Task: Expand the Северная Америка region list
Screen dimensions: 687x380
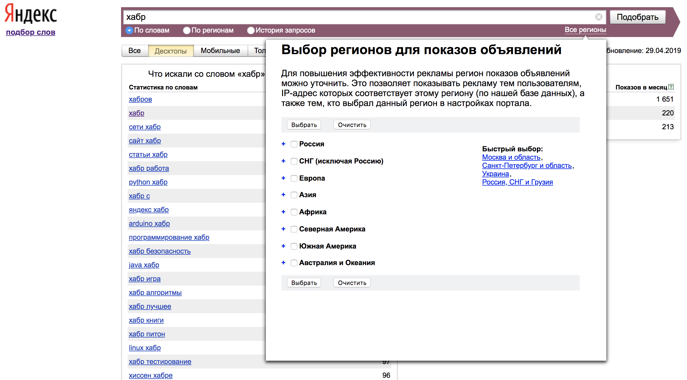Action: [x=283, y=229]
